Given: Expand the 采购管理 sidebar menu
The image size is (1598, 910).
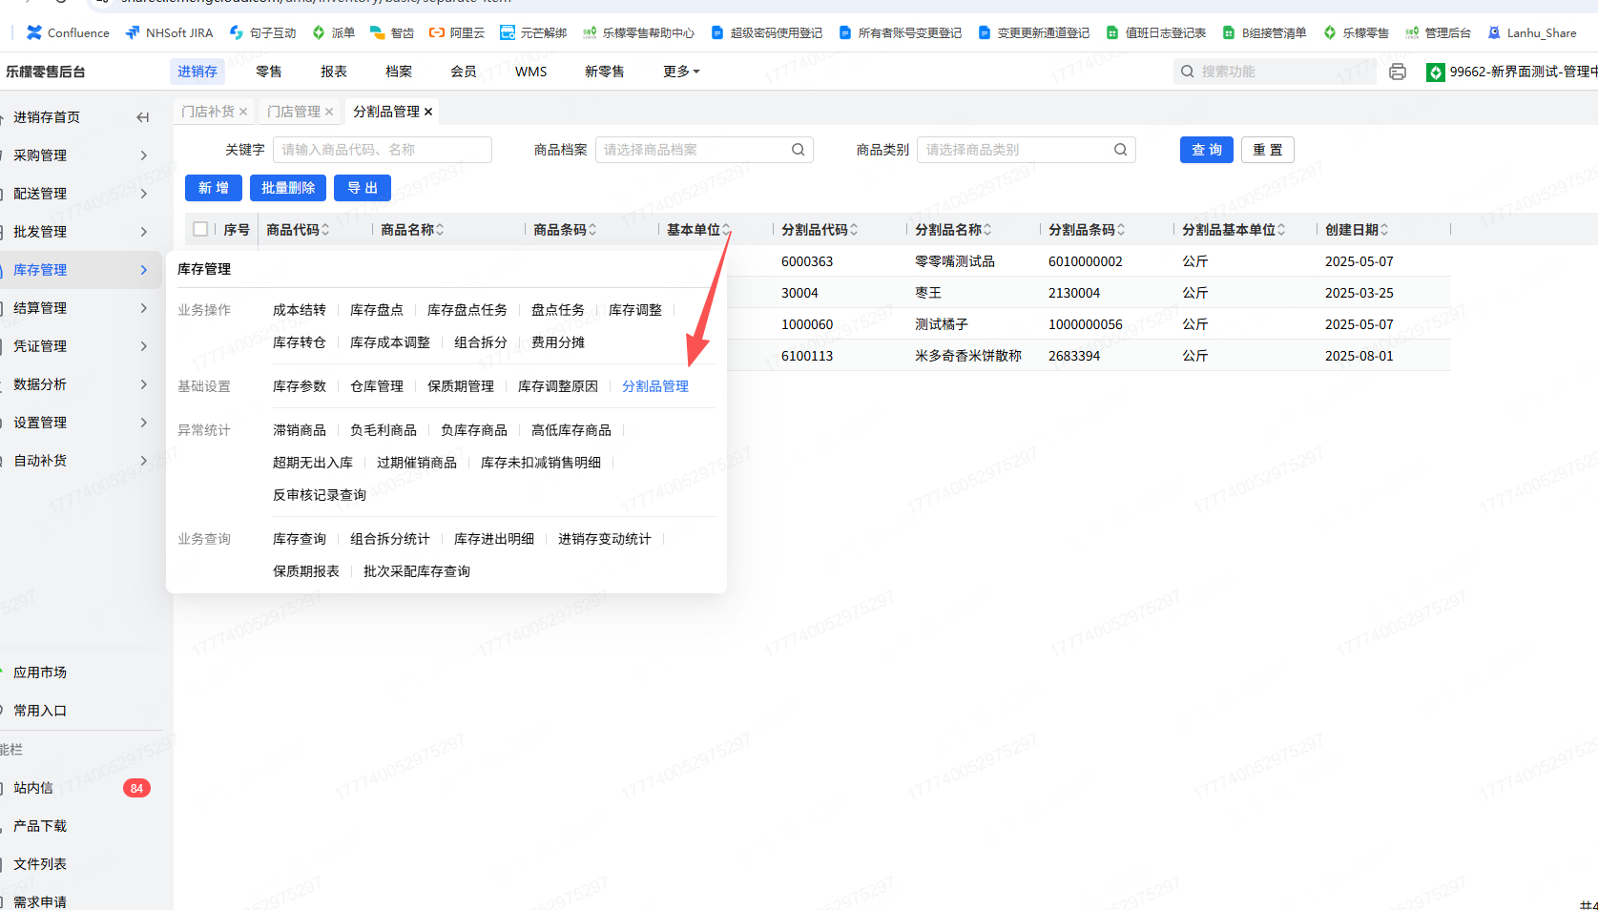Looking at the screenshot, I should 81,155.
